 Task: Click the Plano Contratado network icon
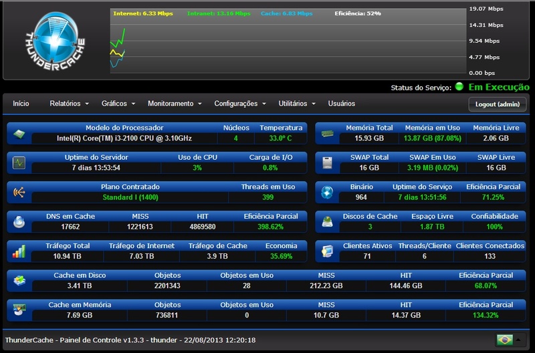coord(19,193)
